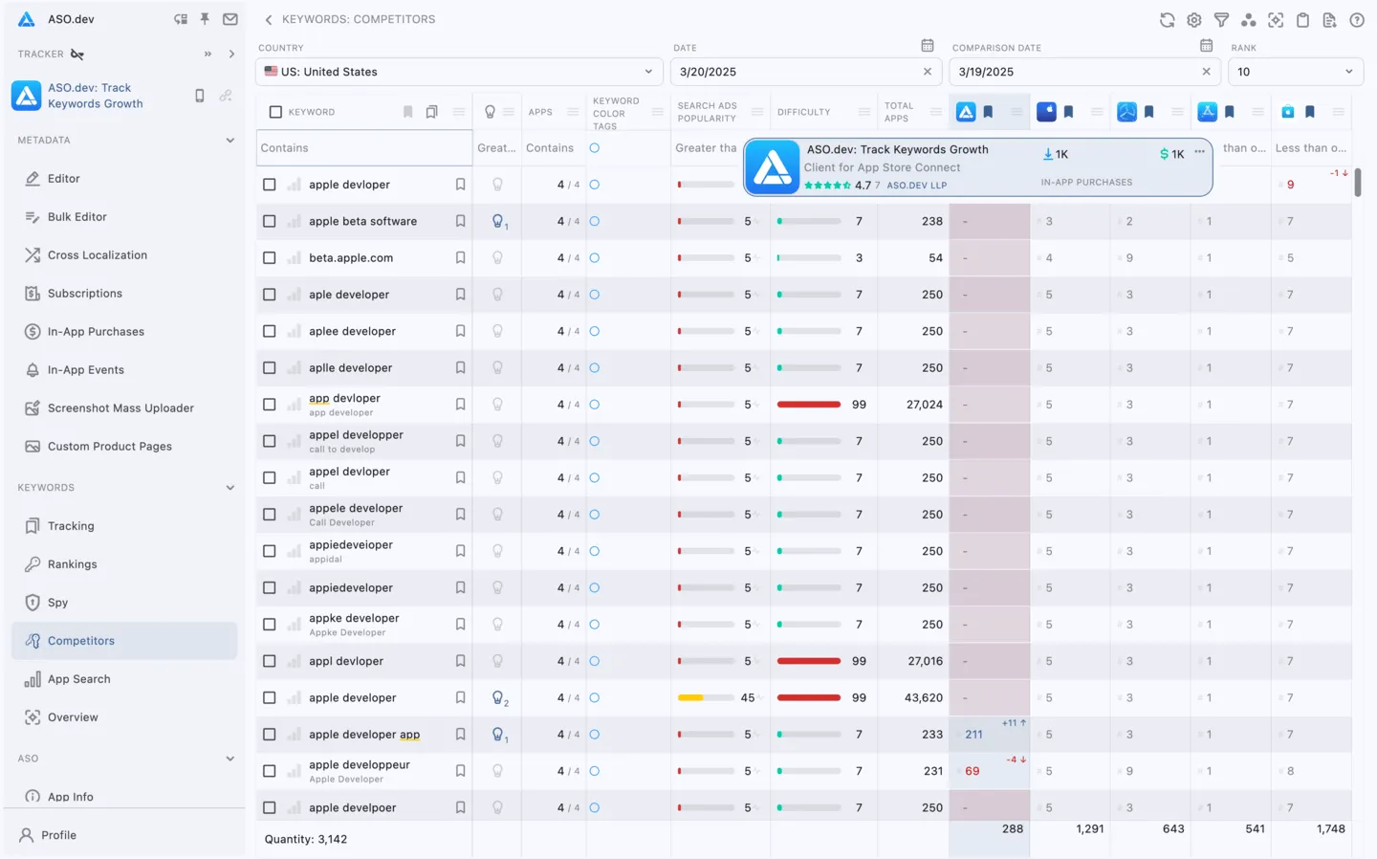Open In-App Purchases from the sidebar

coord(96,331)
